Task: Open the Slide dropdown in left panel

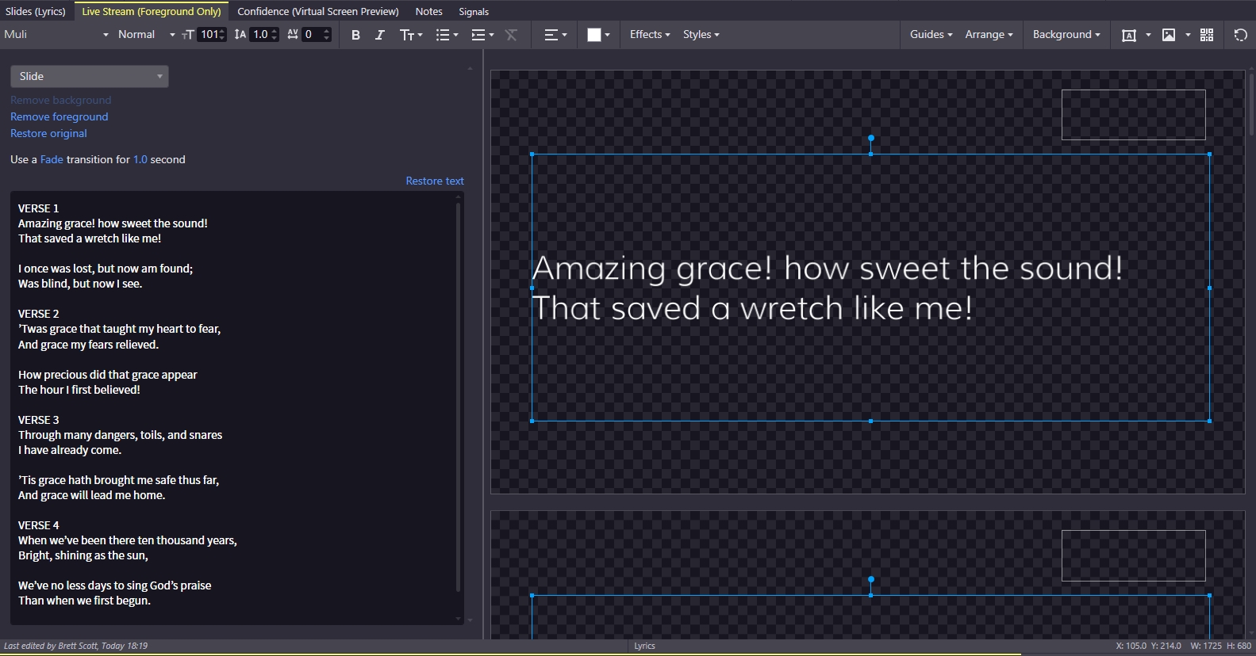Action: (x=90, y=76)
